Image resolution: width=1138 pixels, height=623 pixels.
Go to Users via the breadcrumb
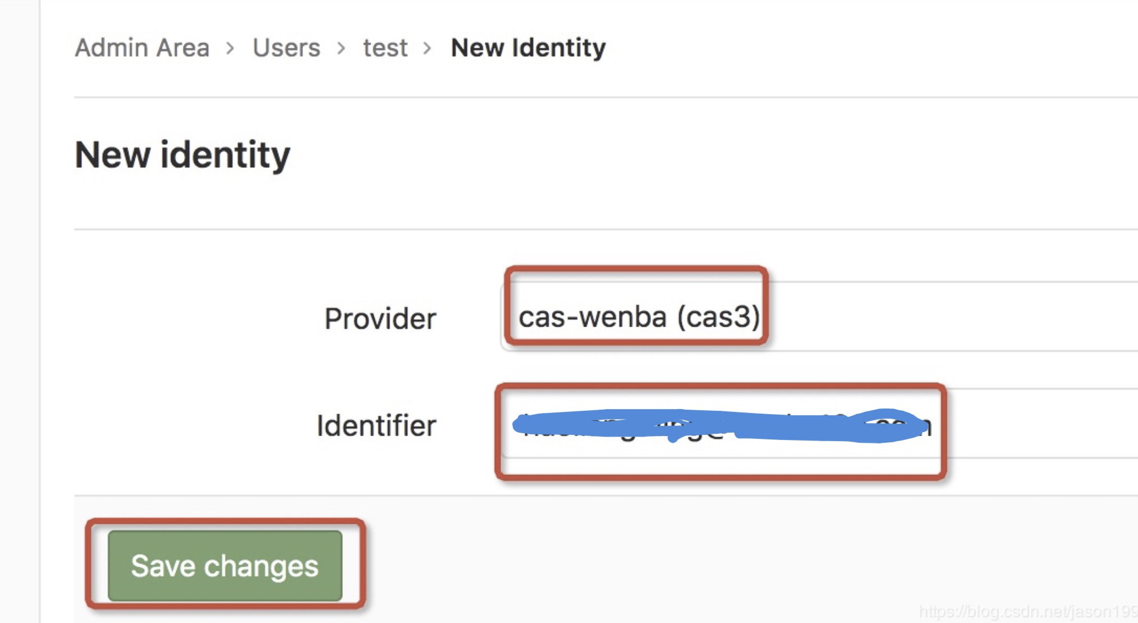click(286, 48)
